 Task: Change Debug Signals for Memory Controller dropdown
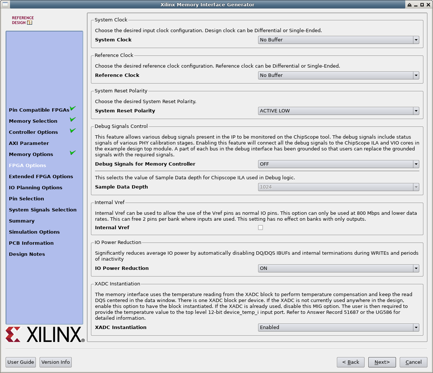[x=338, y=164]
